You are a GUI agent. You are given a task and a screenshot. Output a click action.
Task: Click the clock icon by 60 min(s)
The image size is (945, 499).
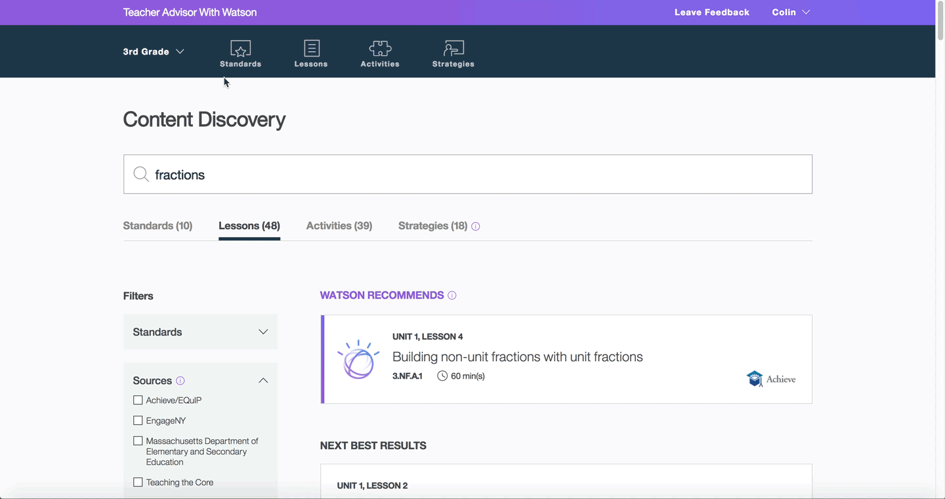pyautogui.click(x=442, y=376)
